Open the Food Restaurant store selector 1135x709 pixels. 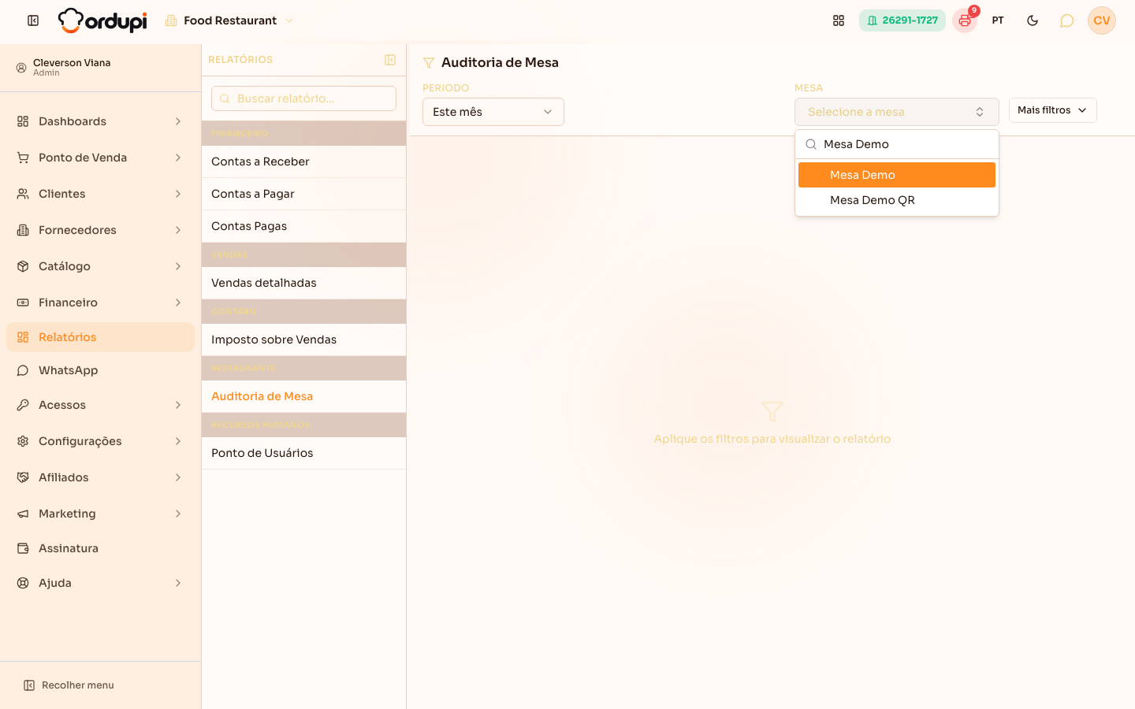click(229, 20)
